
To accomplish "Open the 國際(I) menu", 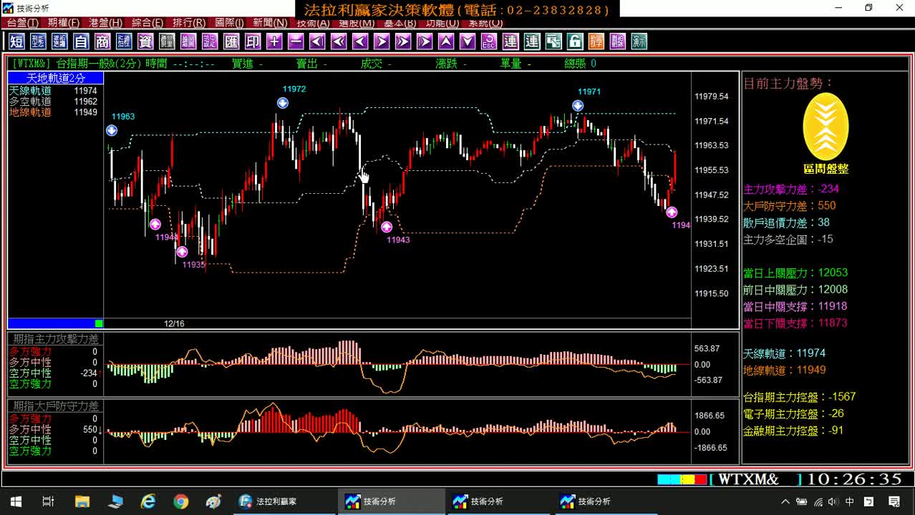I will (x=229, y=24).
